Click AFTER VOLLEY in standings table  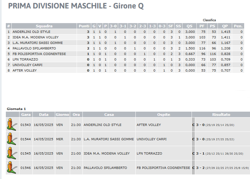tap(25, 70)
